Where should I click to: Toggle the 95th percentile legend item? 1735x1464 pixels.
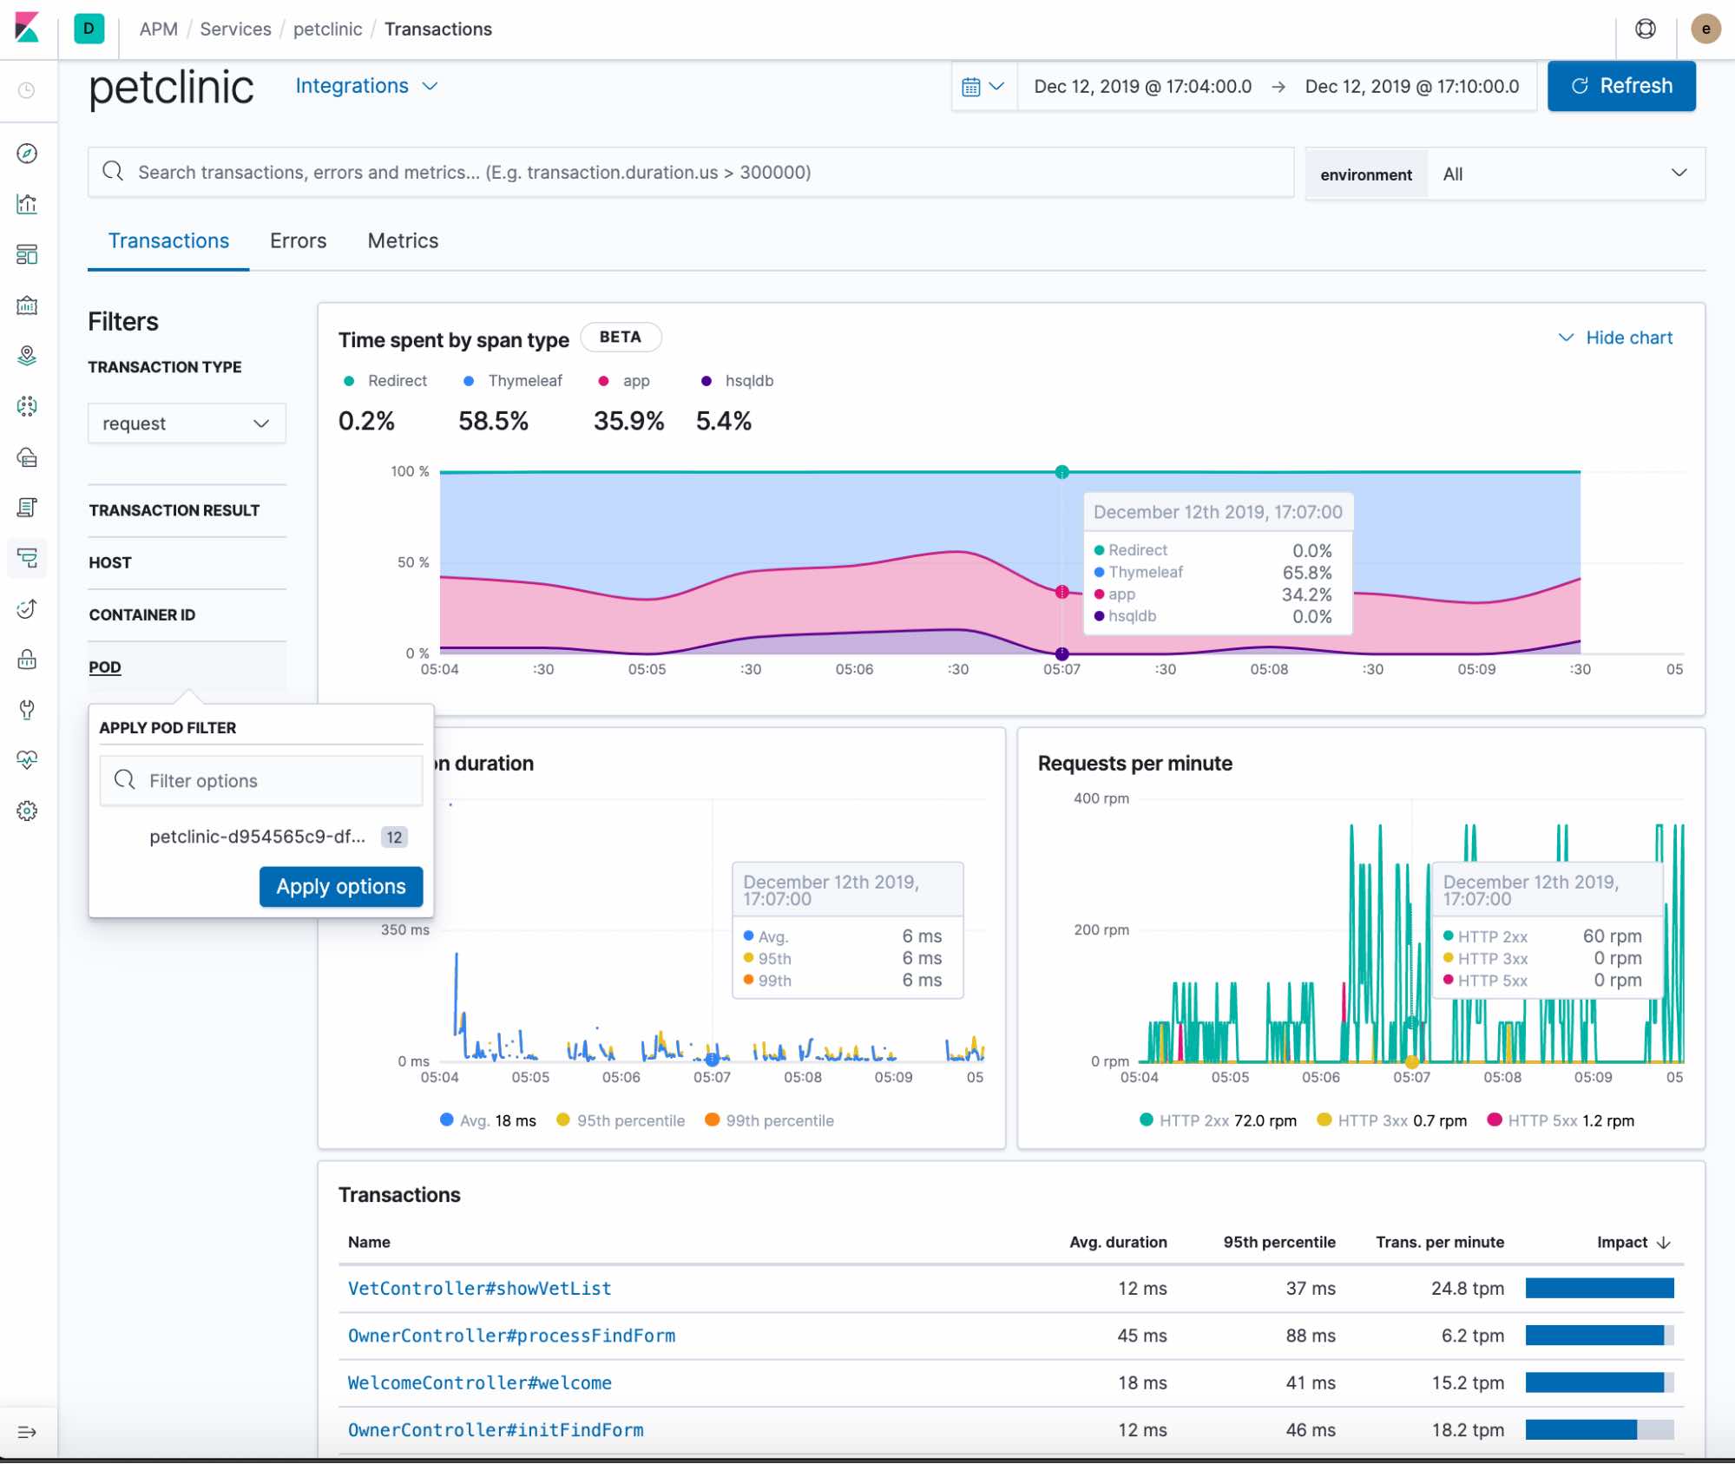point(621,1120)
